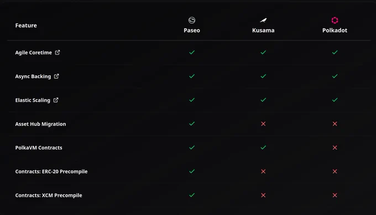Click the Kusama bird logo icon
The image size is (376, 215).
(x=263, y=21)
